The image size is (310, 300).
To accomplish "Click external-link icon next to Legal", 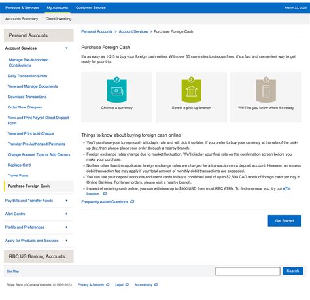I will [x=127, y=284].
